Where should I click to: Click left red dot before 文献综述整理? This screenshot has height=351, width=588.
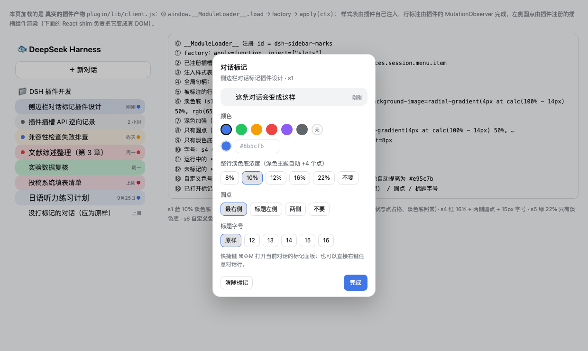point(23,152)
